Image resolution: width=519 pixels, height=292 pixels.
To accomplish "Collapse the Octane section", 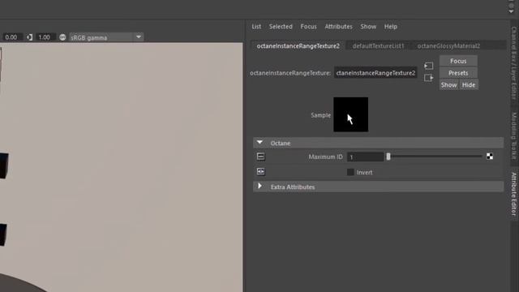I will [x=259, y=143].
